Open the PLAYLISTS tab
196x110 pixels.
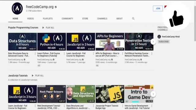48,19
